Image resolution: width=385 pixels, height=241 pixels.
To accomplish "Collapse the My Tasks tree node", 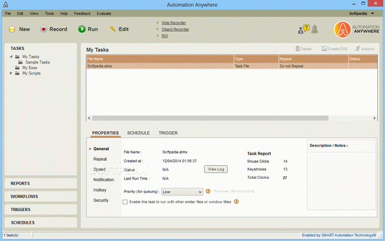I will click(11, 56).
